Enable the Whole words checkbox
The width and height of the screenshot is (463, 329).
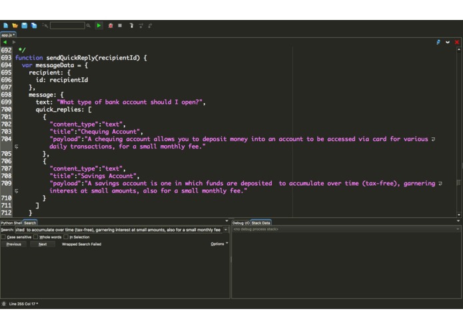pyautogui.click(x=36, y=237)
